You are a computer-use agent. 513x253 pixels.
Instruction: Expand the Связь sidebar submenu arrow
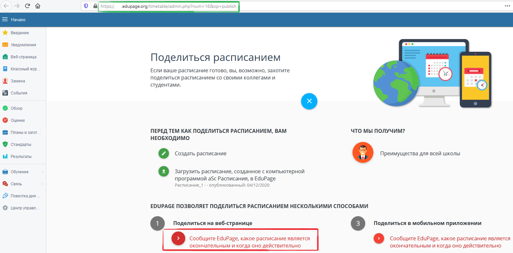pyautogui.click(x=42, y=184)
